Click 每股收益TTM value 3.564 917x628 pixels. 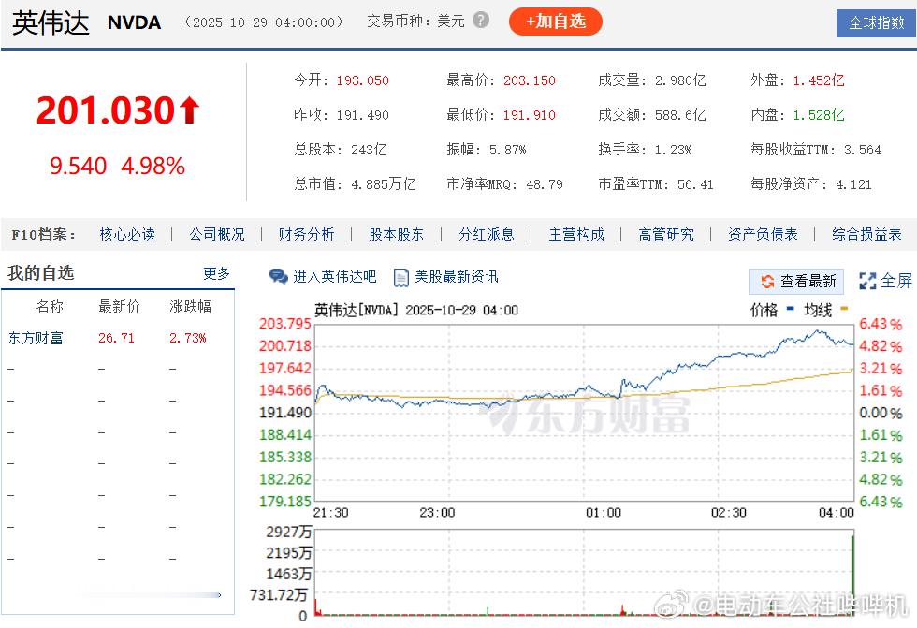point(863,151)
